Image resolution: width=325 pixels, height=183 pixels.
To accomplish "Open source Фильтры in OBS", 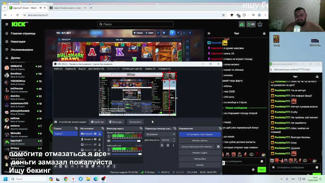I will click(x=116, y=122).
